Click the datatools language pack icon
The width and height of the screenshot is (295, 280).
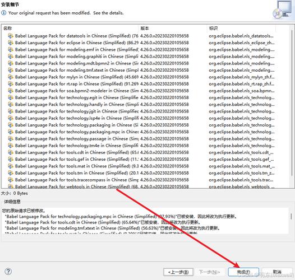[11, 36]
